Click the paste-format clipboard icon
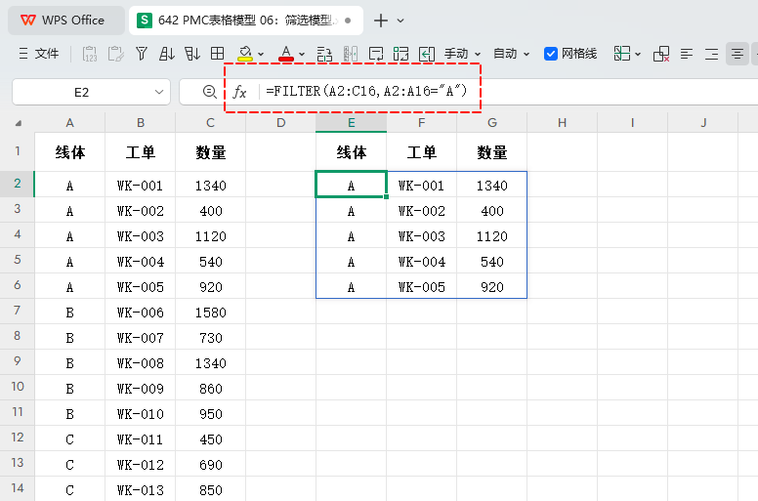The width and height of the screenshot is (758, 501). (115, 54)
